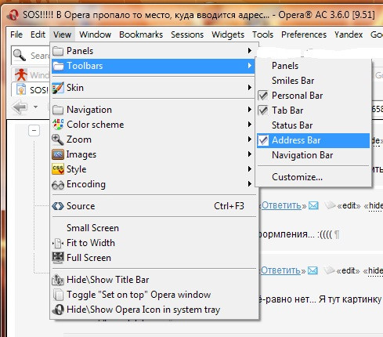This screenshot has height=337, width=383.
Task: Open the Yandex menu
Action: [x=349, y=34]
